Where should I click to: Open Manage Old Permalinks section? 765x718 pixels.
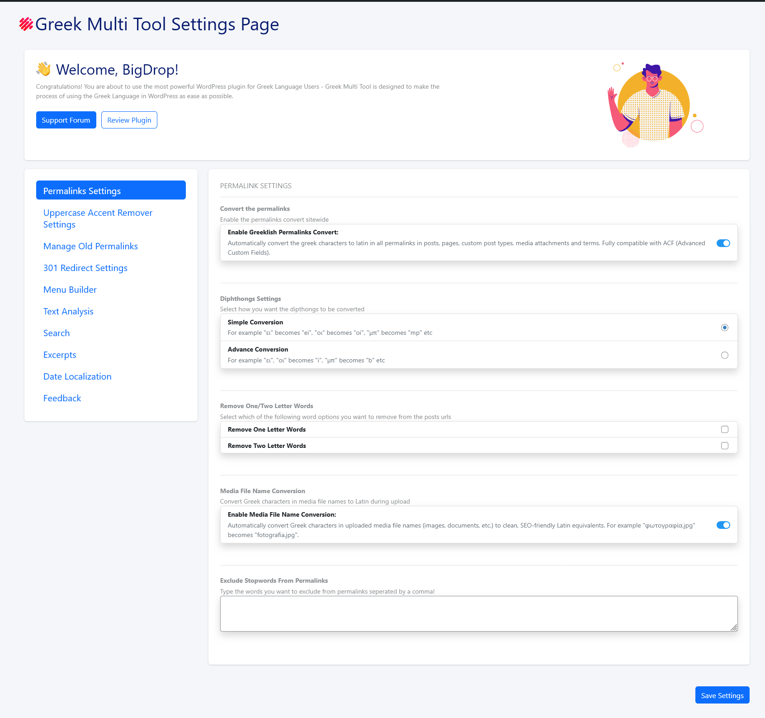[90, 246]
